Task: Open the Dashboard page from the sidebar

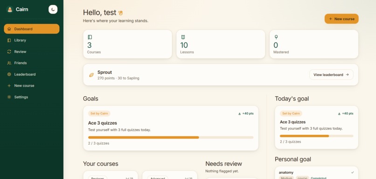Action: point(32,29)
